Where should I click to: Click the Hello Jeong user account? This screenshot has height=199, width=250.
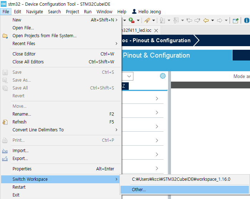[x=147, y=12]
